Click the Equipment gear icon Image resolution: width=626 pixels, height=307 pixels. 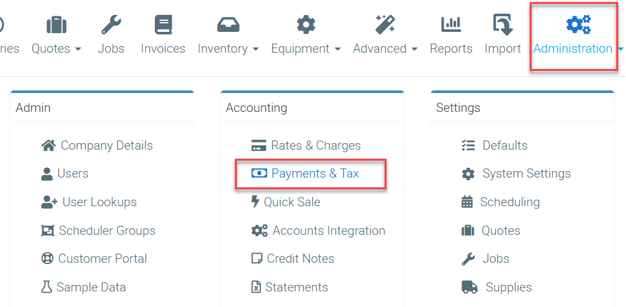pyautogui.click(x=305, y=25)
